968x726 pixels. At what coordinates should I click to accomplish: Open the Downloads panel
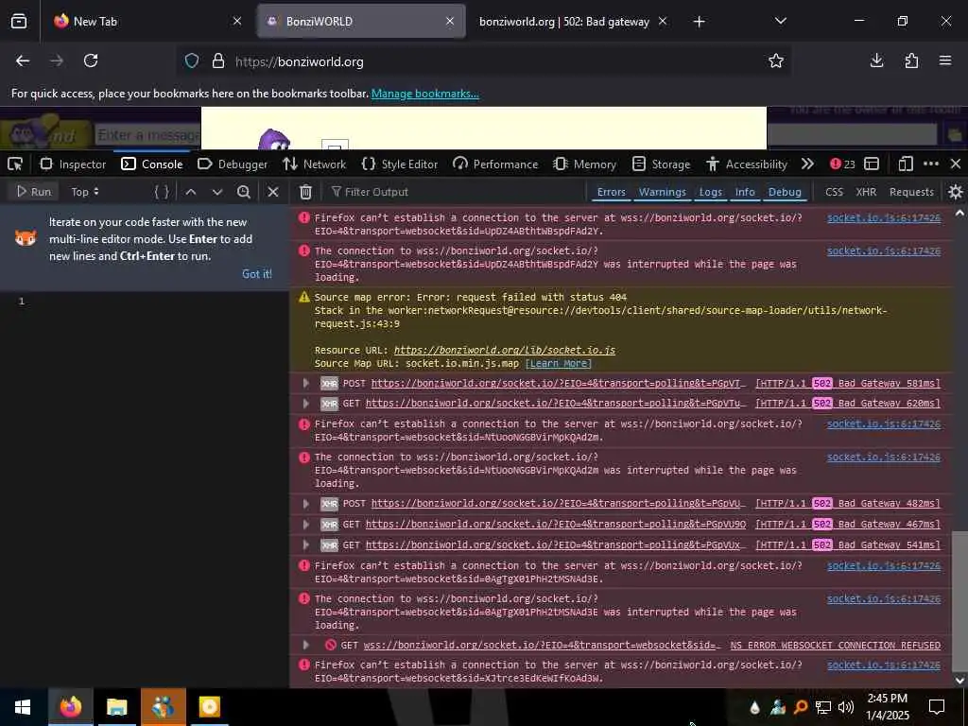coord(876,60)
